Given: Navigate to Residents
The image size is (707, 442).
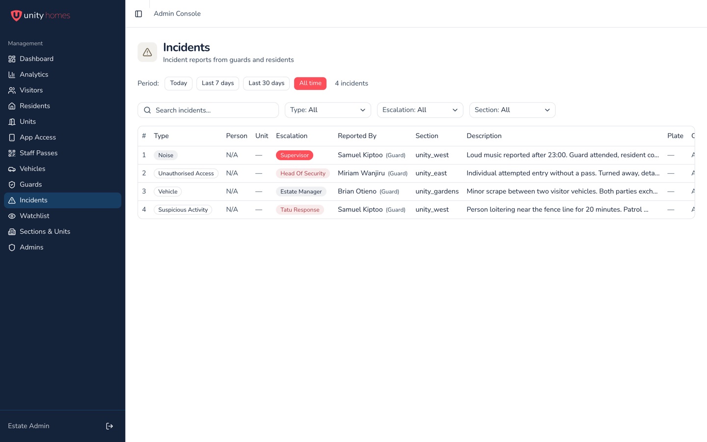Looking at the screenshot, I should (62, 106).
